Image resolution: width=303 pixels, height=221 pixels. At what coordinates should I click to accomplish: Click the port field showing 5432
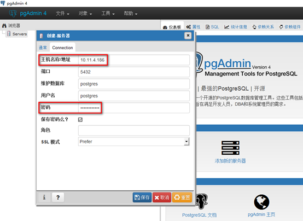pos(133,72)
